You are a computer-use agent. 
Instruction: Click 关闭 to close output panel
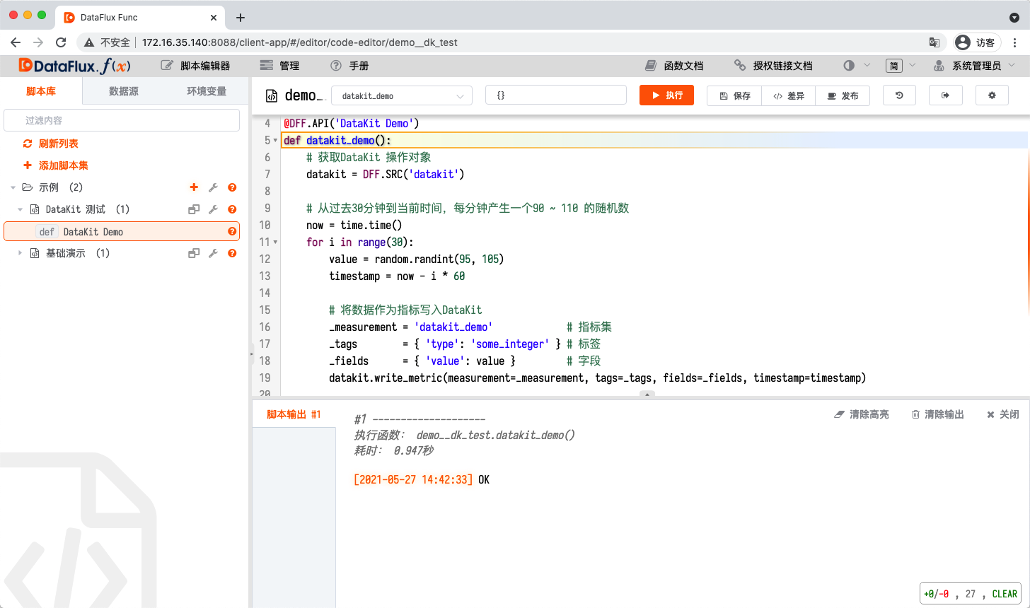(x=1003, y=414)
